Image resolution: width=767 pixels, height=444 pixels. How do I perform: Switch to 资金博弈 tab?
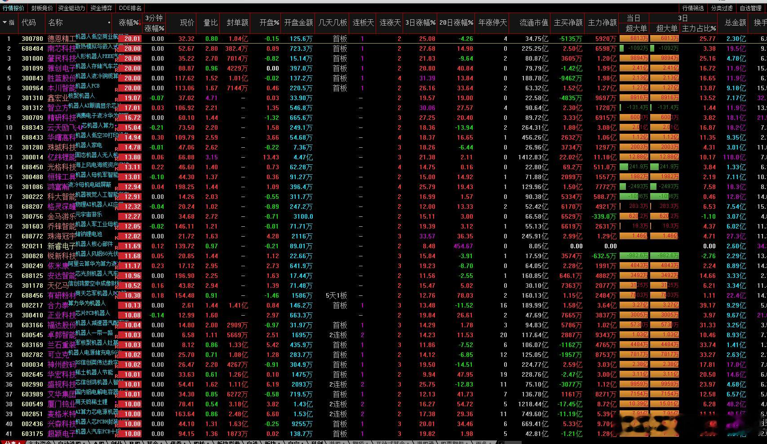click(101, 8)
